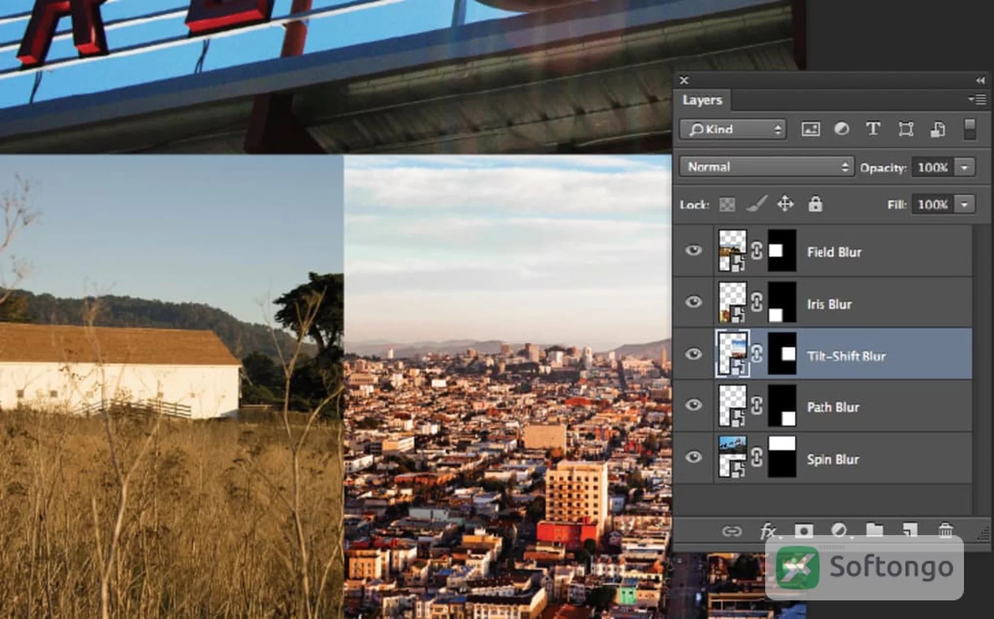Open the Layers panel flyout menu
Screen dimensions: 994x619
pyautogui.click(x=977, y=99)
